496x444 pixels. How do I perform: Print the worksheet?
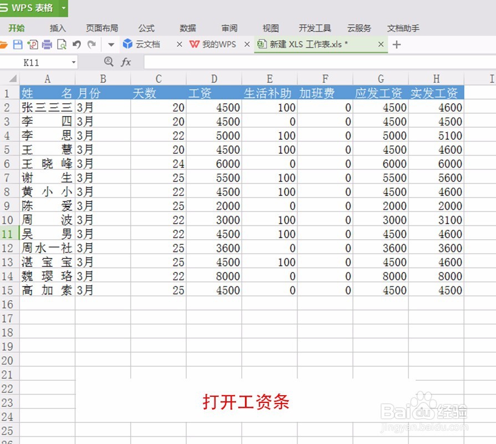click(x=46, y=44)
